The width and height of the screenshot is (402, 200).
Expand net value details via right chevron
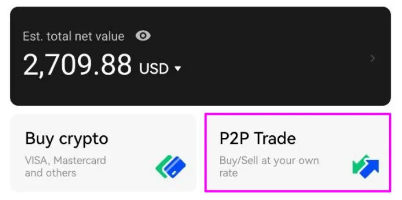click(x=373, y=59)
